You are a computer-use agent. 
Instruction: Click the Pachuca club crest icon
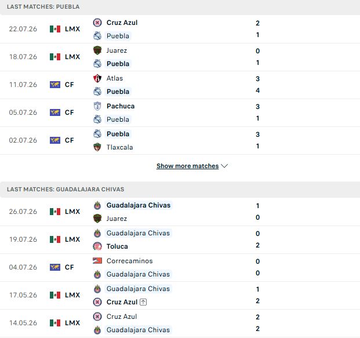pyautogui.click(x=97, y=106)
